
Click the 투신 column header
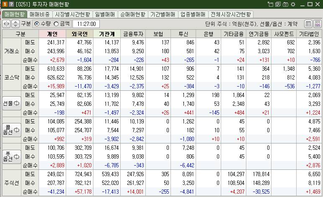(x=183, y=34)
